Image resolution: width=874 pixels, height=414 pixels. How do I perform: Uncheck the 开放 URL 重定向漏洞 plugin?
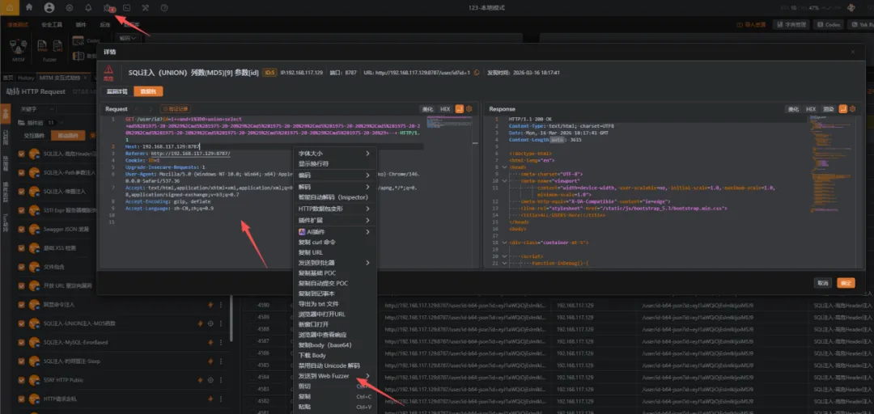(x=21, y=286)
